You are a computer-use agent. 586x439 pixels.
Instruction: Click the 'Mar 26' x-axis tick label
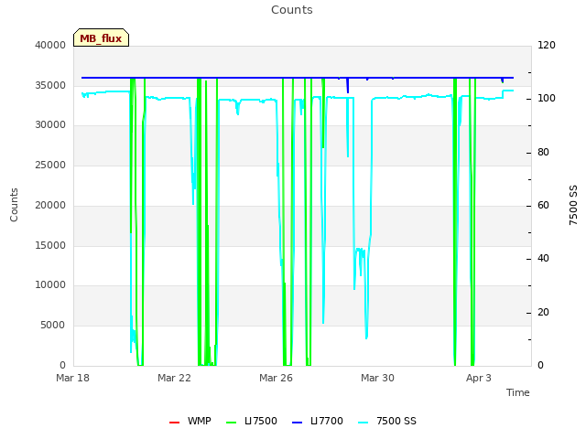(x=276, y=378)
